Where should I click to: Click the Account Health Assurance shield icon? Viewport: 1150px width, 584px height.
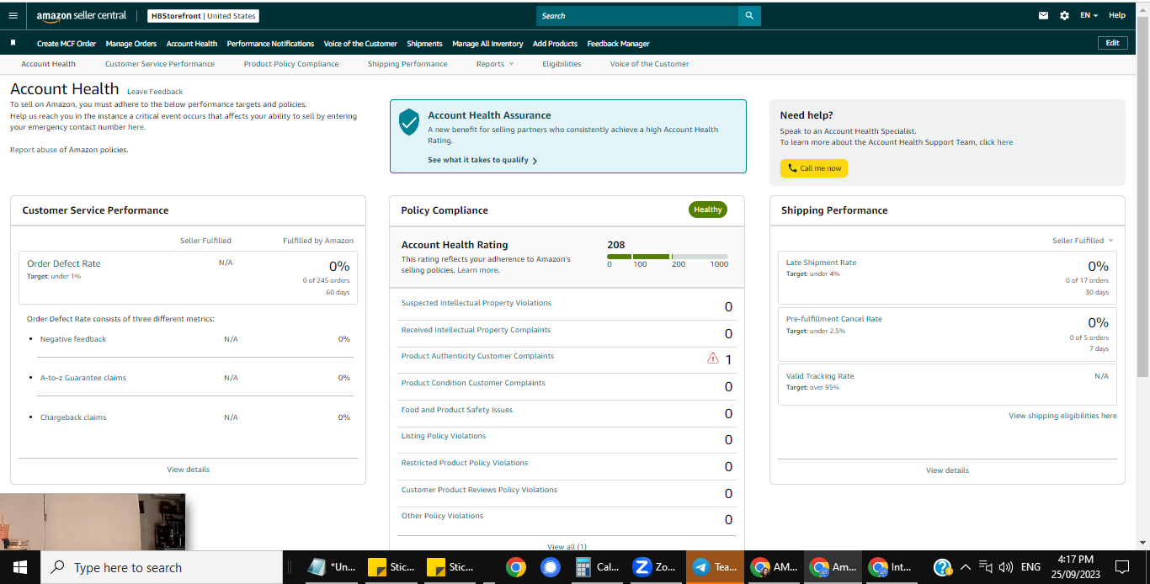coord(409,121)
